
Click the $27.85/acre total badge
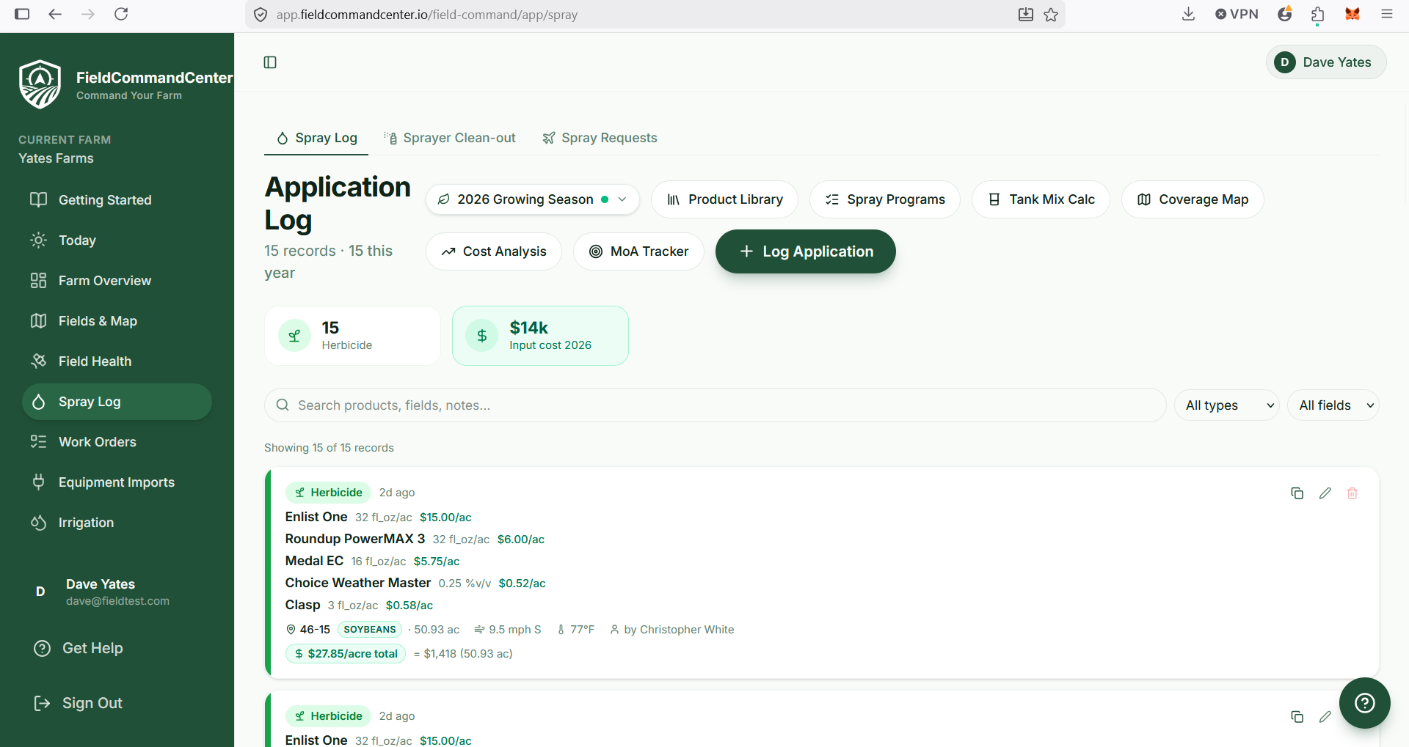pos(346,654)
